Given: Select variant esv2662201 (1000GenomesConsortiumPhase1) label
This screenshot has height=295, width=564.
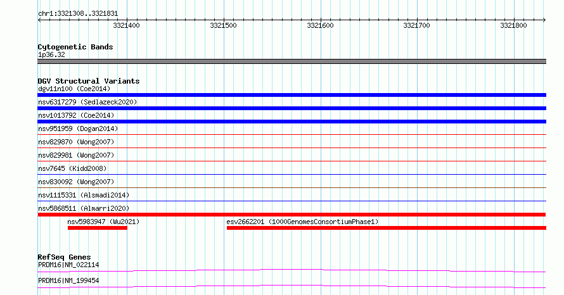Looking at the screenshot, I should (302, 222).
